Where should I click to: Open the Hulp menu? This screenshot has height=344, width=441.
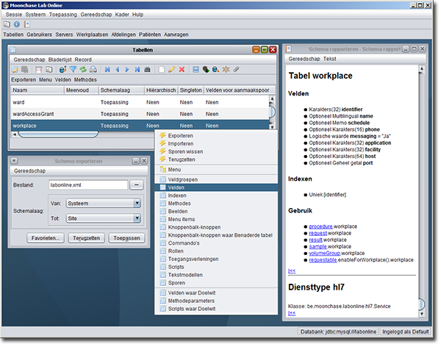point(138,15)
